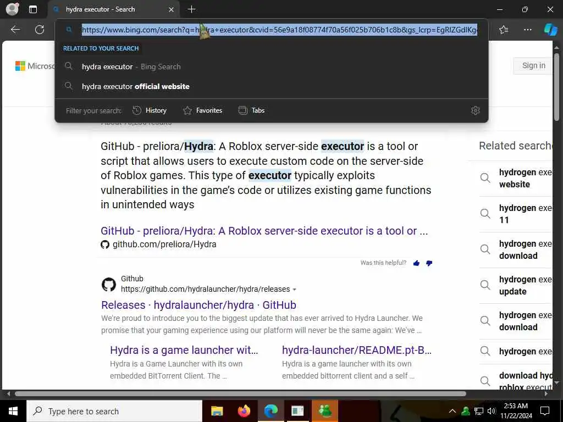Click the vertical page scrollbar thumb
The width and height of the screenshot is (563, 422).
click(x=556, y=87)
